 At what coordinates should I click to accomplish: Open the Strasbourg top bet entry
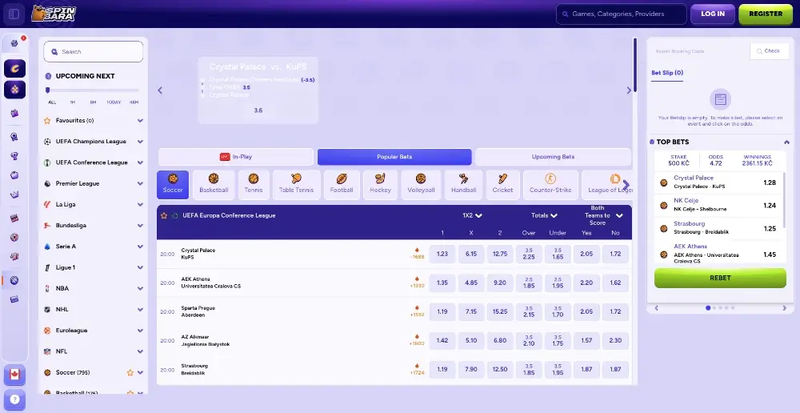point(719,229)
